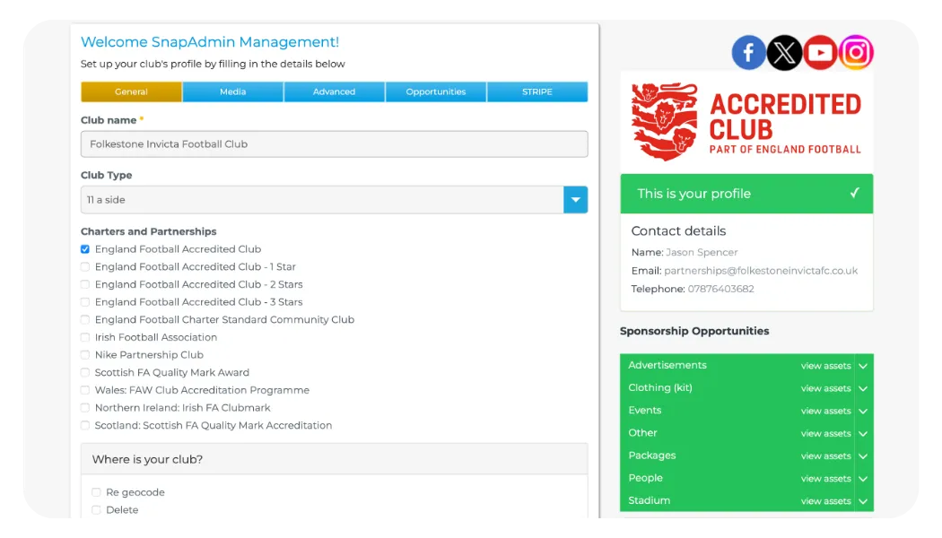The image size is (942, 538).
Task: Click the Sponsorship Opportunities heading
Action: coord(693,331)
